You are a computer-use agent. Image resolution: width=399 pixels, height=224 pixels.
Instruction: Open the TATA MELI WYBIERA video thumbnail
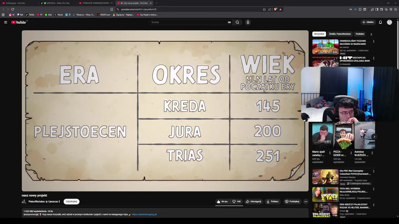325,194
